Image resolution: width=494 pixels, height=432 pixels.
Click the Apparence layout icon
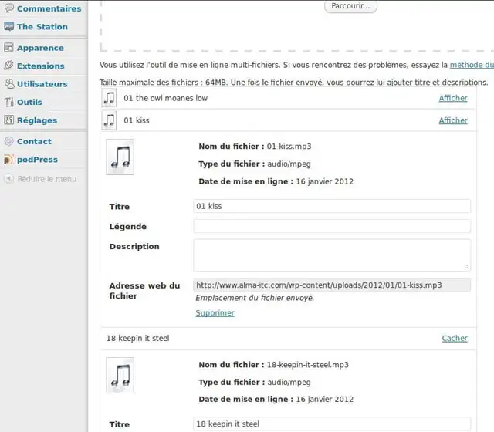(x=8, y=48)
